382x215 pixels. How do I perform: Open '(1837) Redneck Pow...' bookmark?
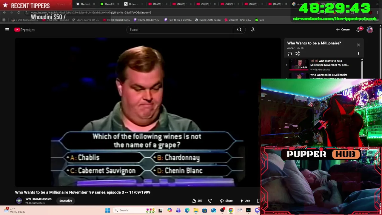116,20
